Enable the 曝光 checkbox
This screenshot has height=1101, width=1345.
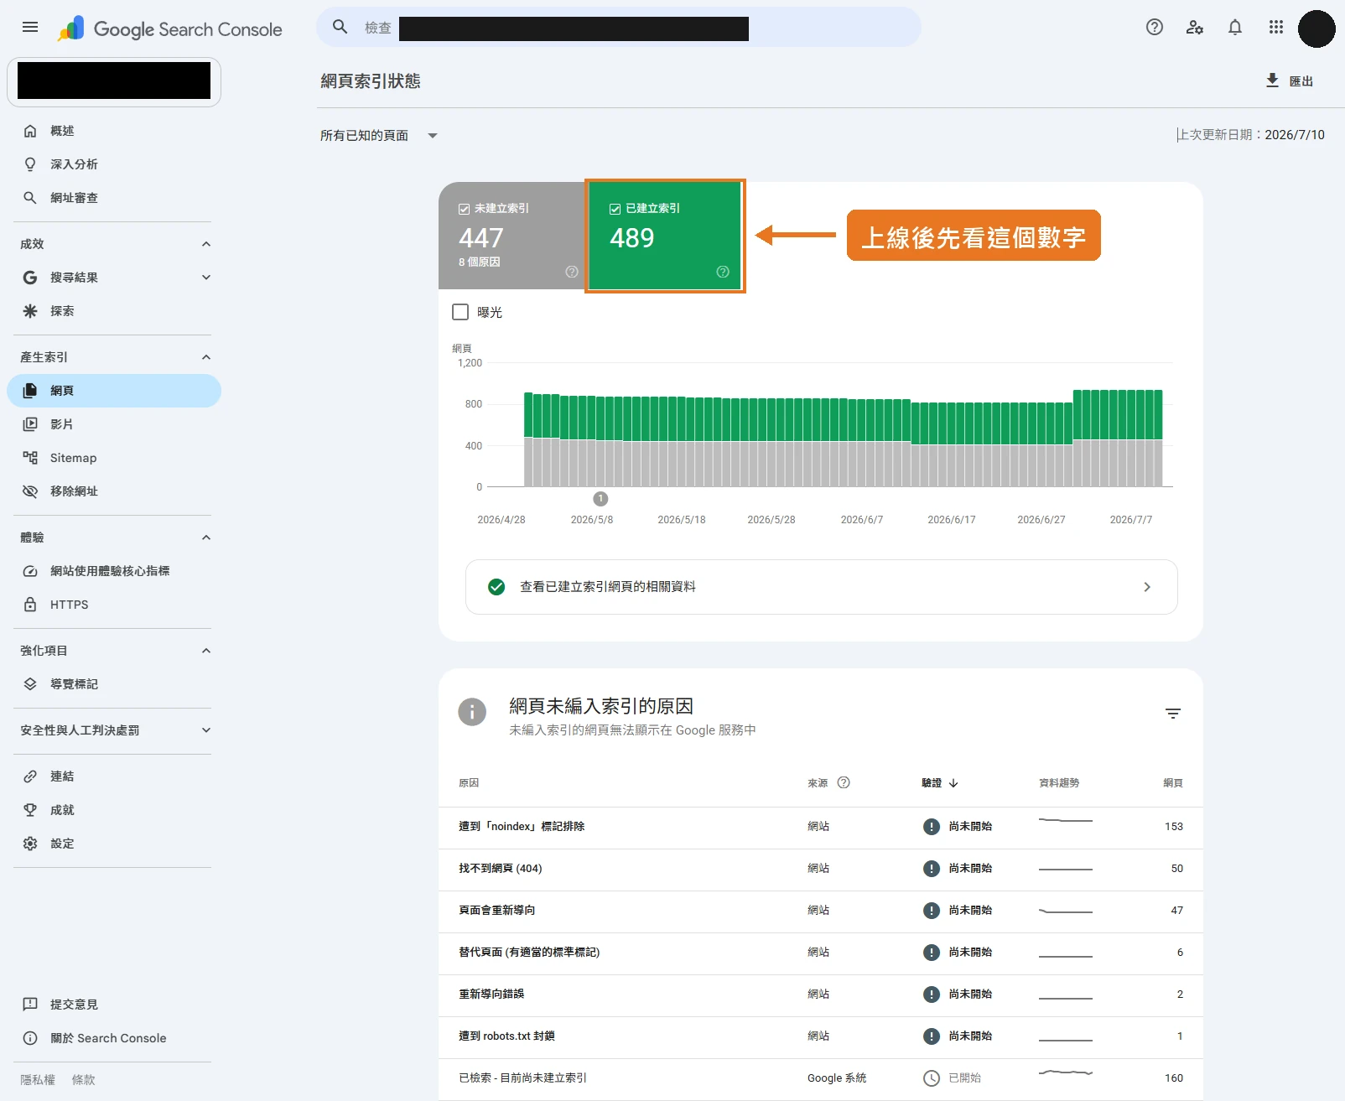460,312
